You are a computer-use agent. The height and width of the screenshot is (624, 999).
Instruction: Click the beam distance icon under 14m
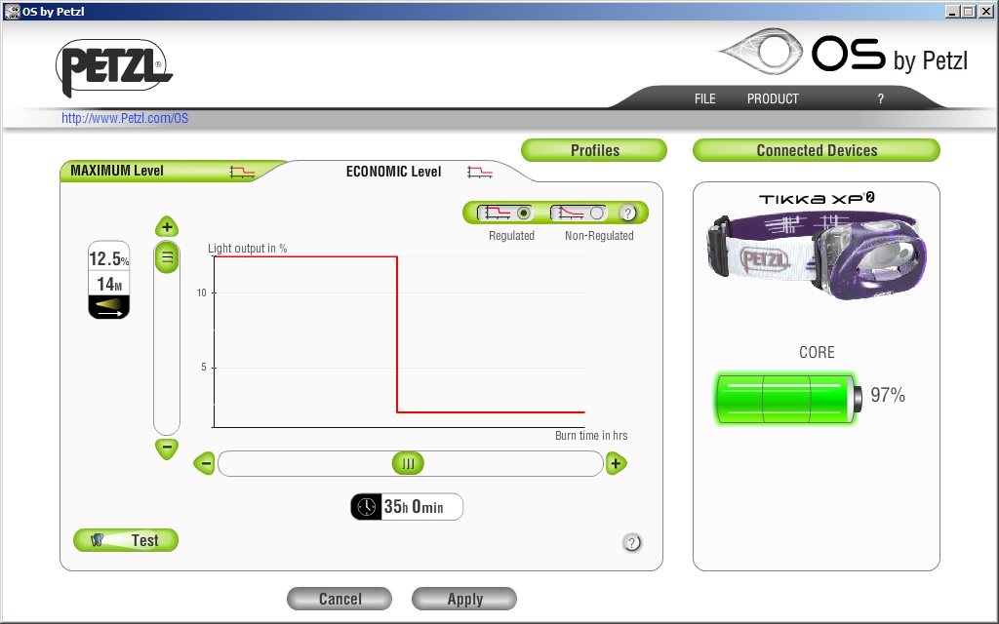109,307
